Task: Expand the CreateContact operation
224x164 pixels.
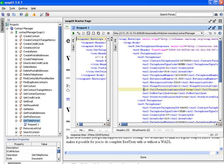Action: (x=16, y=36)
